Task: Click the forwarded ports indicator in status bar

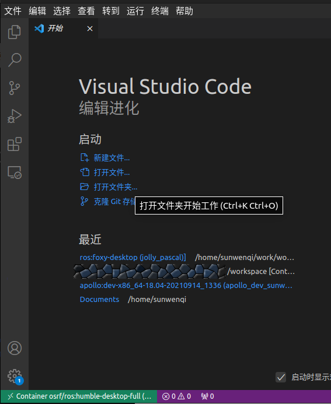Action: click(x=207, y=396)
